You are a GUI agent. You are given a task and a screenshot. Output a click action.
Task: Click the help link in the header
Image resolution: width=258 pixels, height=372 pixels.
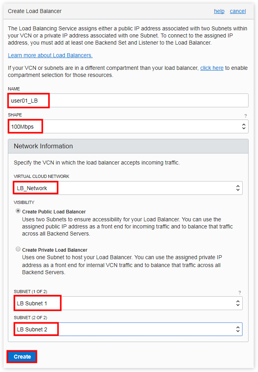tap(219, 11)
